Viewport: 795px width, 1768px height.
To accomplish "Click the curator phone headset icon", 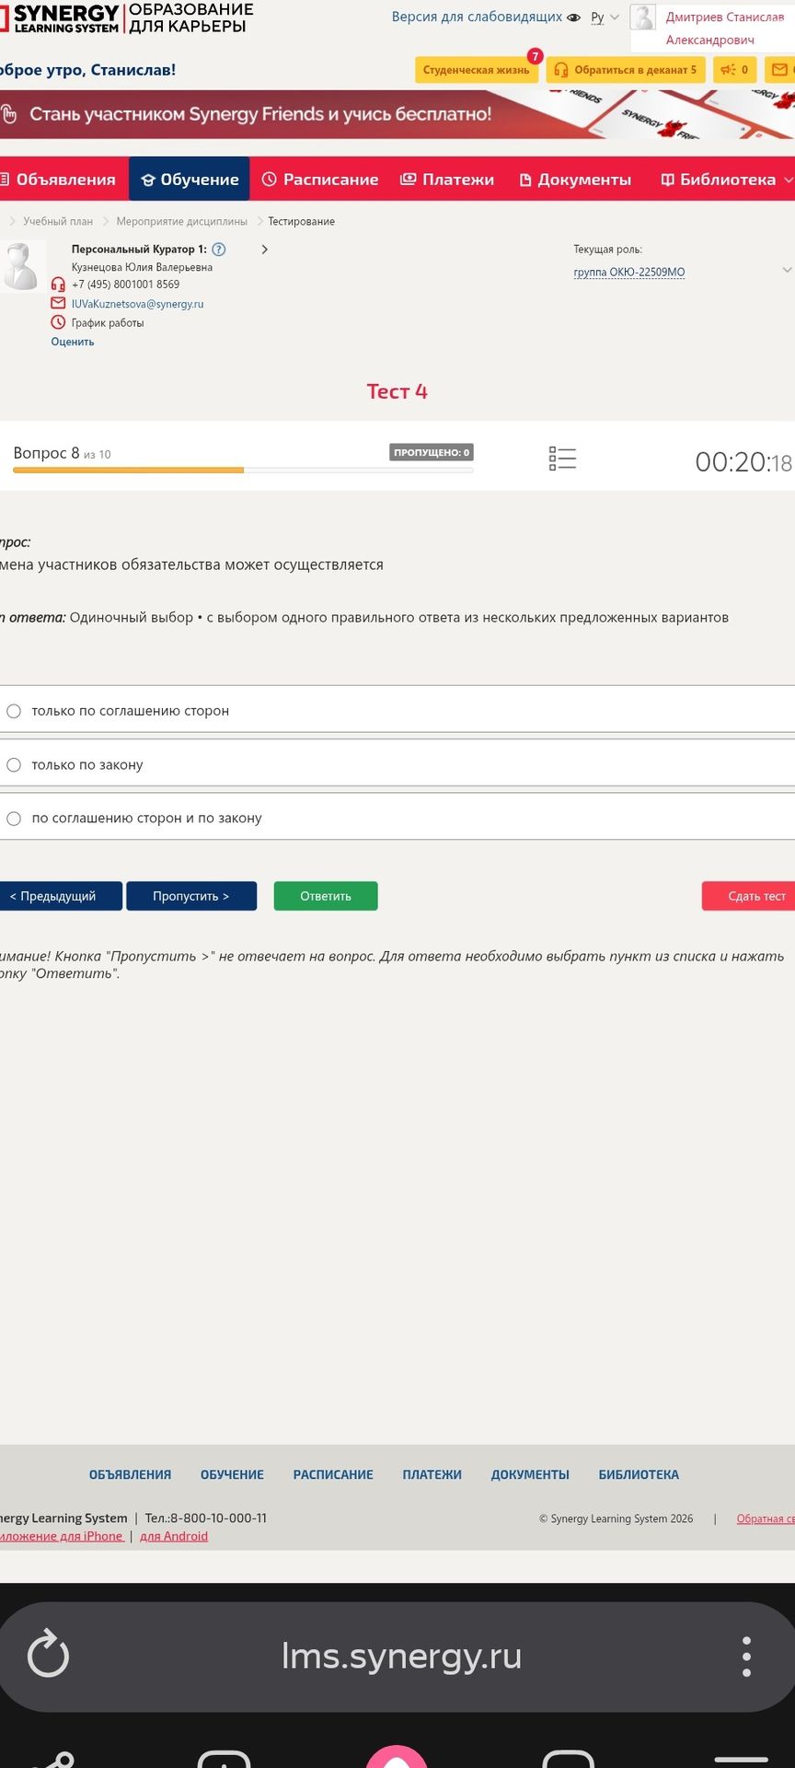I will pyautogui.click(x=58, y=285).
